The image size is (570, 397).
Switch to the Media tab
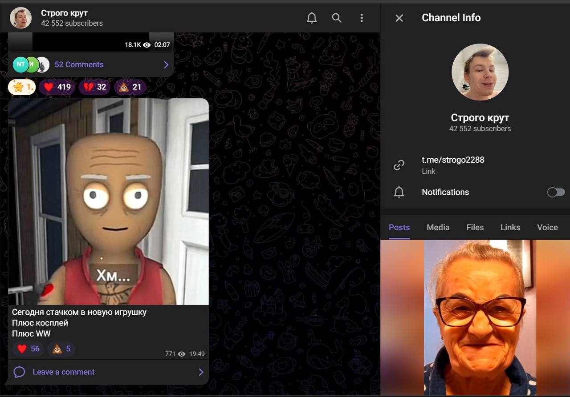[x=438, y=227]
